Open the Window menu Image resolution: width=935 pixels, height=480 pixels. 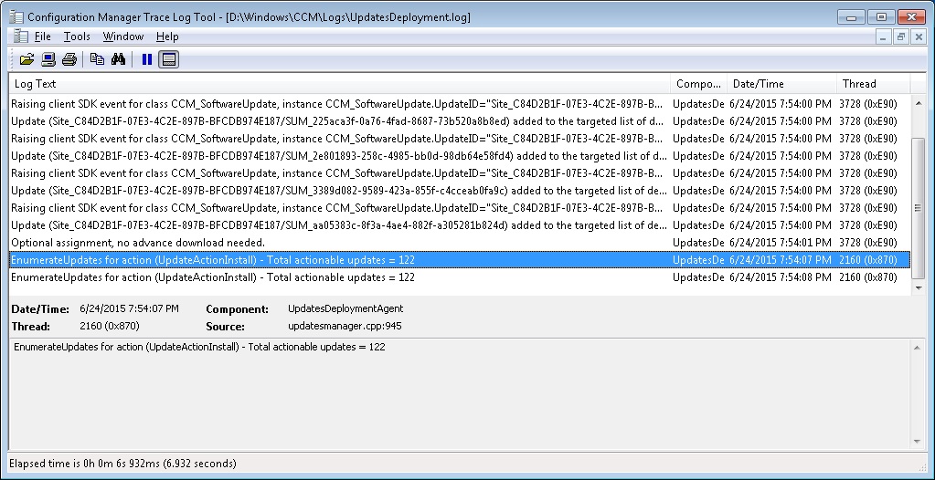tap(122, 37)
